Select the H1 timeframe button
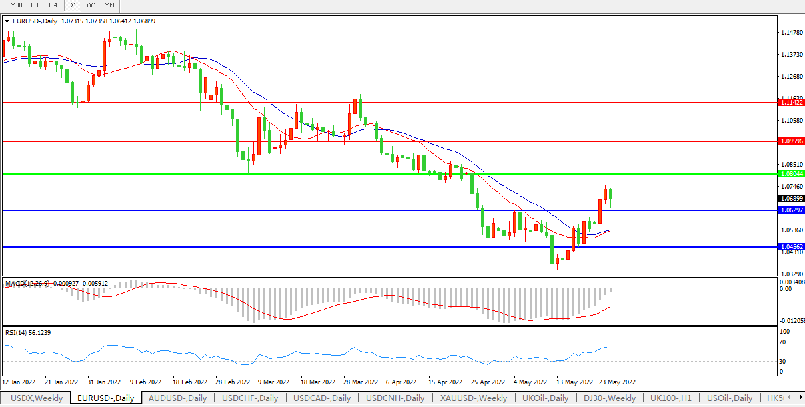The image size is (805, 407). [35, 5]
